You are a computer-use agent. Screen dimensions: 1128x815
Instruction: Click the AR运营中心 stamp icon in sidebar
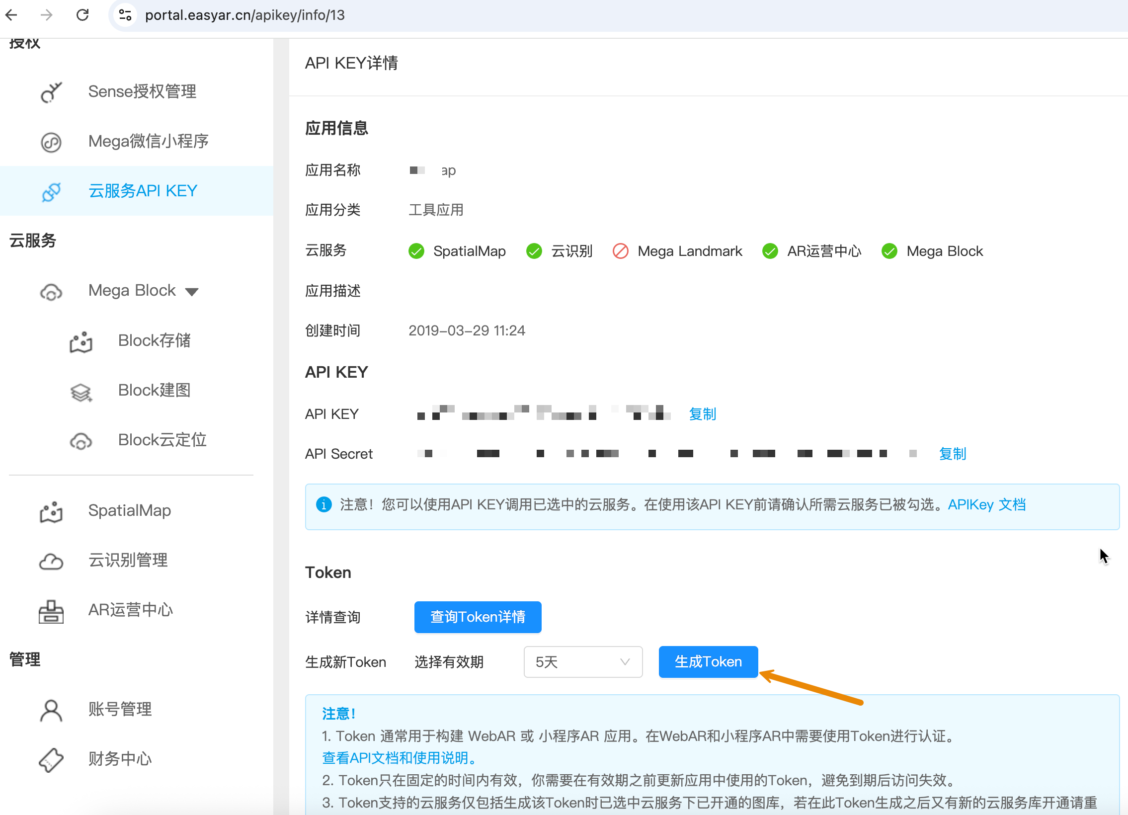51,611
